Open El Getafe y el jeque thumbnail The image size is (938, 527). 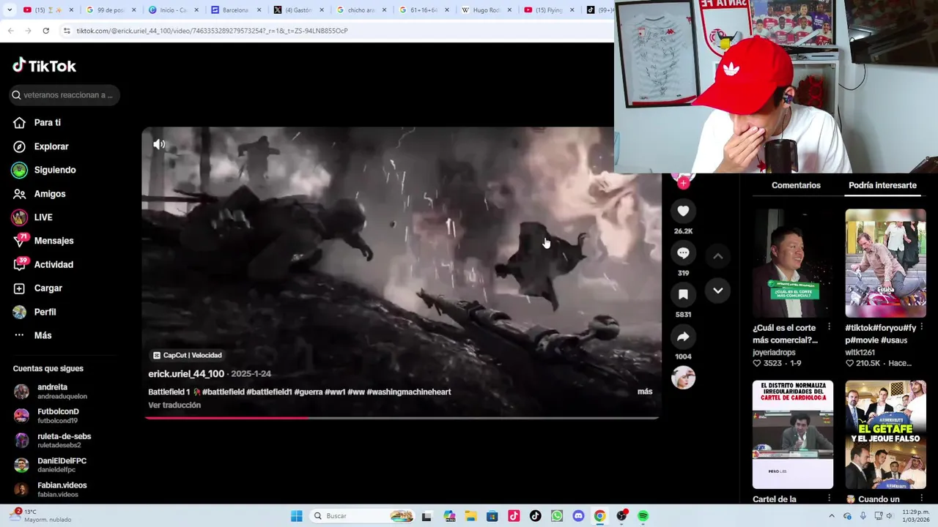click(x=885, y=435)
